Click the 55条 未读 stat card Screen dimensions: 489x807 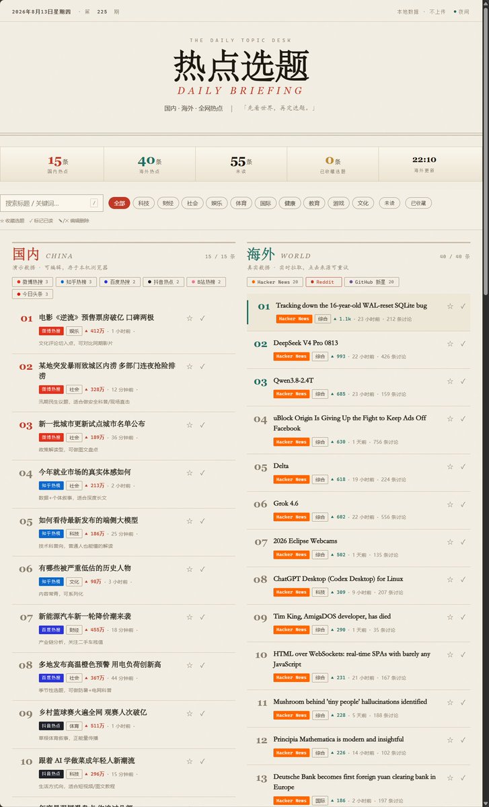(241, 165)
